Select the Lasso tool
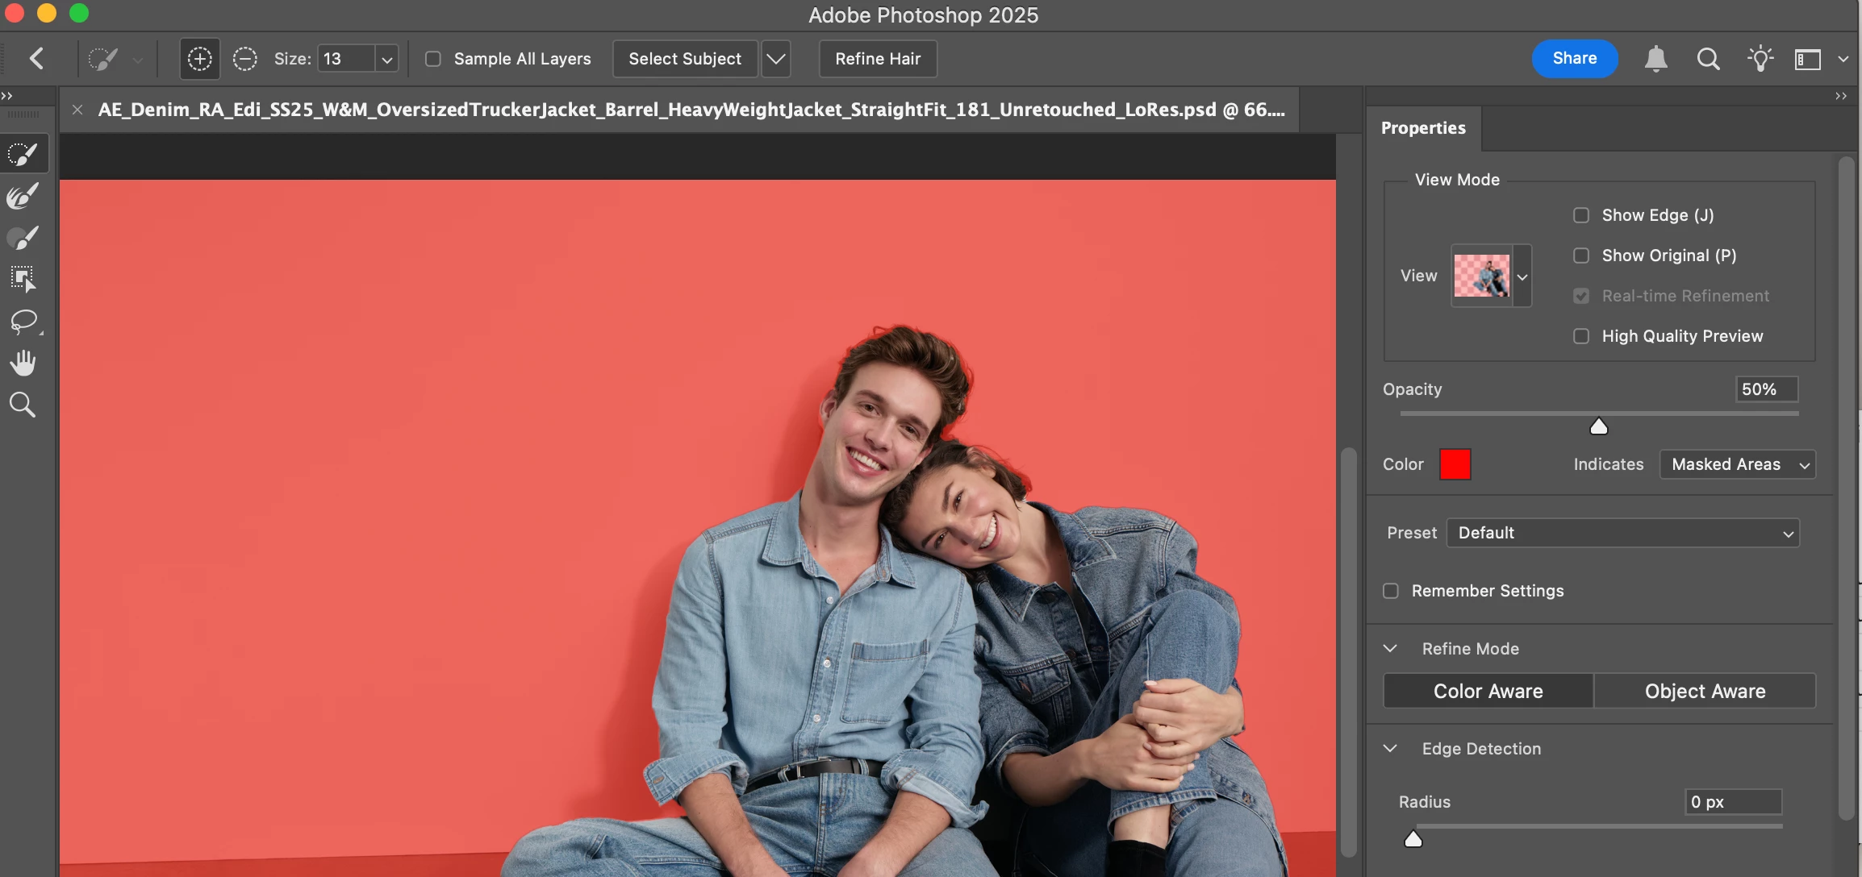This screenshot has height=877, width=1862. pos(23,322)
